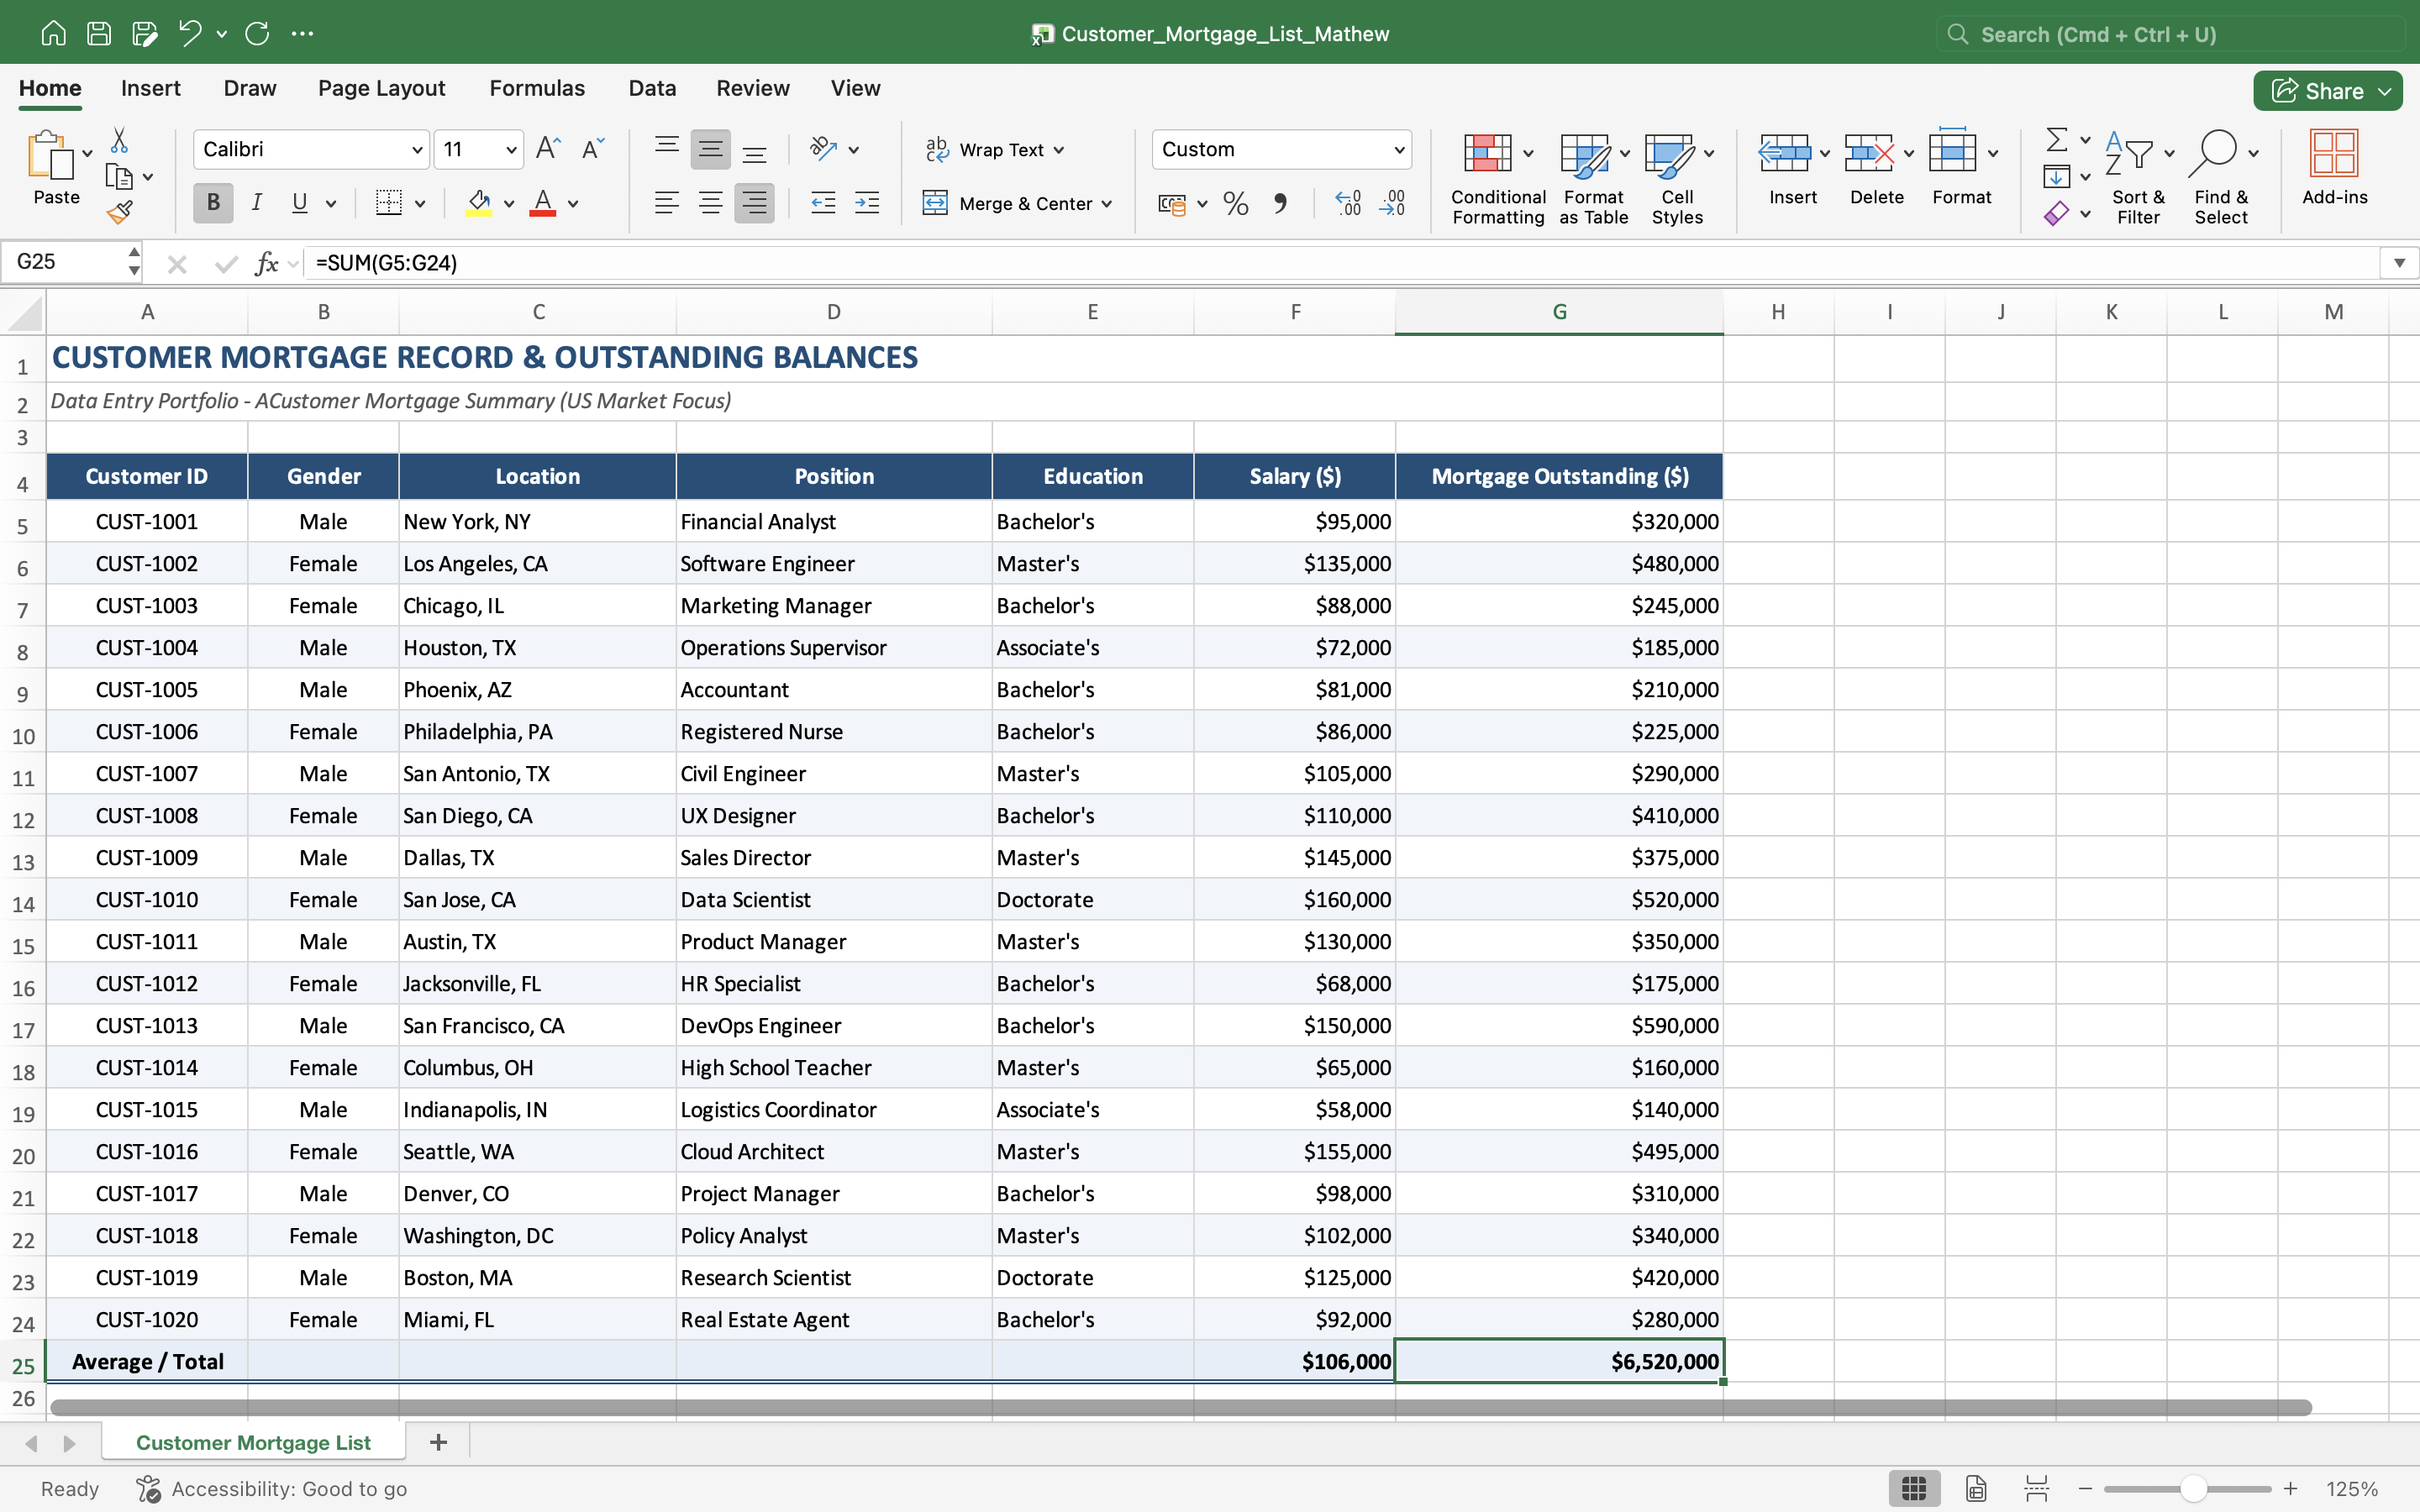
Task: Apply percent style format
Action: coord(1236,204)
